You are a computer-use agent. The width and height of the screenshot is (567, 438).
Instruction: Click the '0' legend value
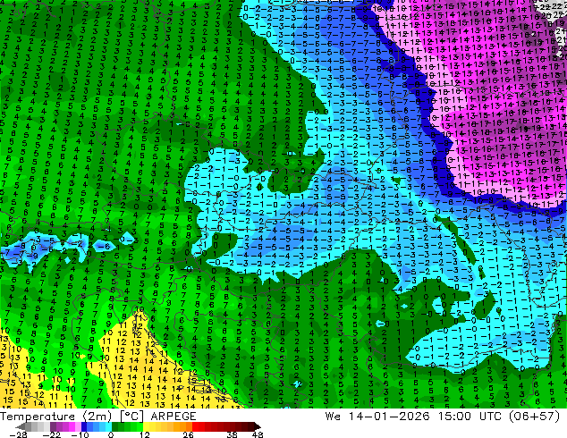coord(111,434)
